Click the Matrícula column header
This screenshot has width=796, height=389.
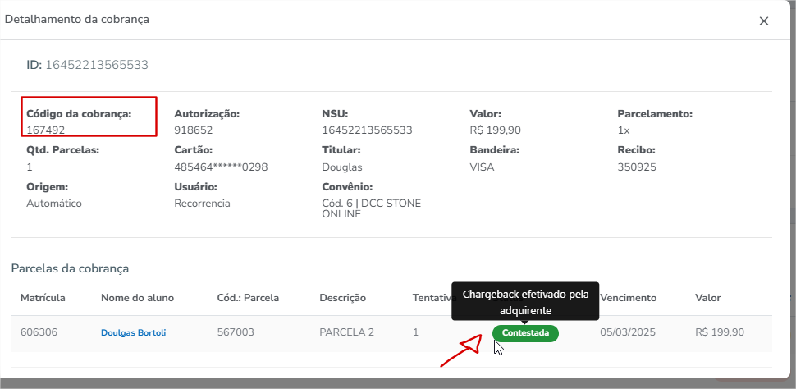[43, 298]
